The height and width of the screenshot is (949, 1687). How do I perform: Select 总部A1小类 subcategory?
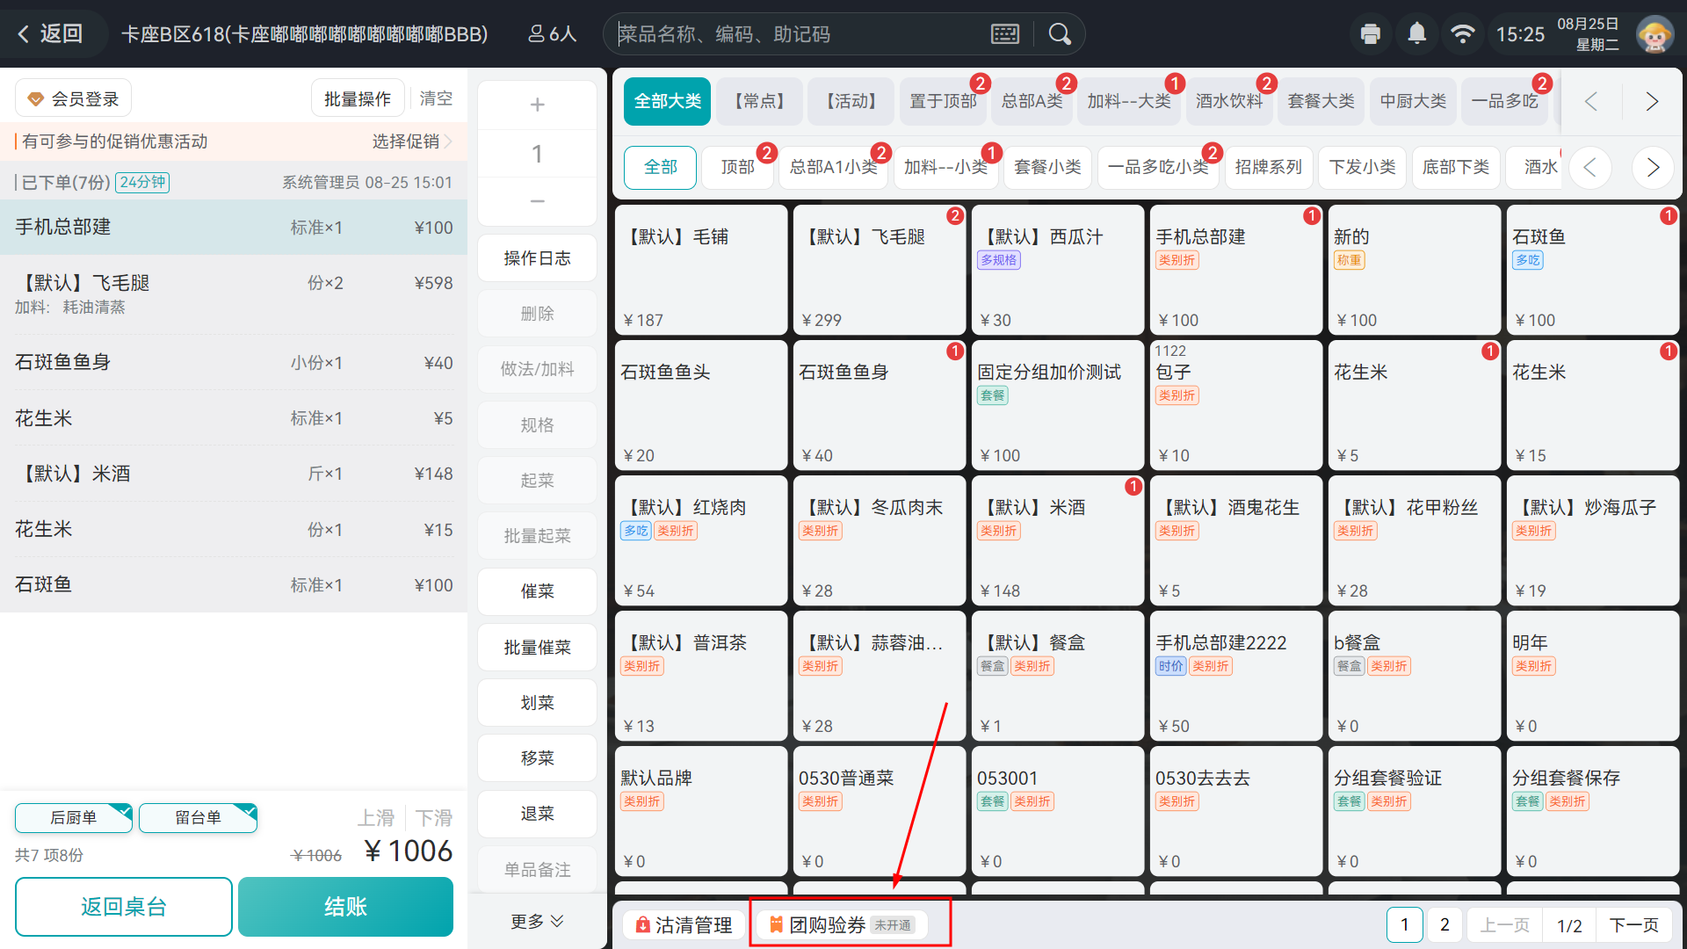(833, 167)
